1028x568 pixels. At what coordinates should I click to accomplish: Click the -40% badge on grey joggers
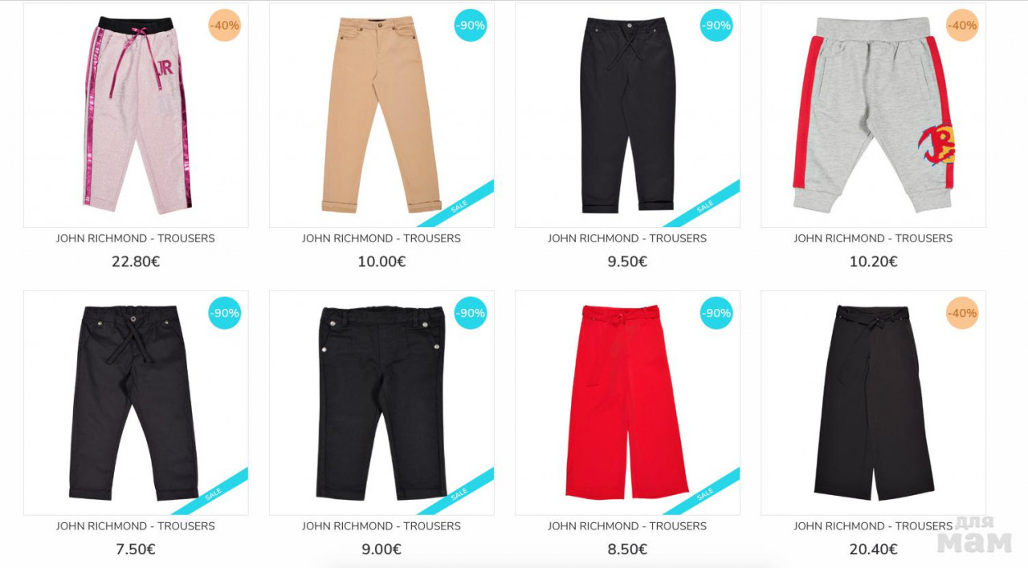coord(962,25)
